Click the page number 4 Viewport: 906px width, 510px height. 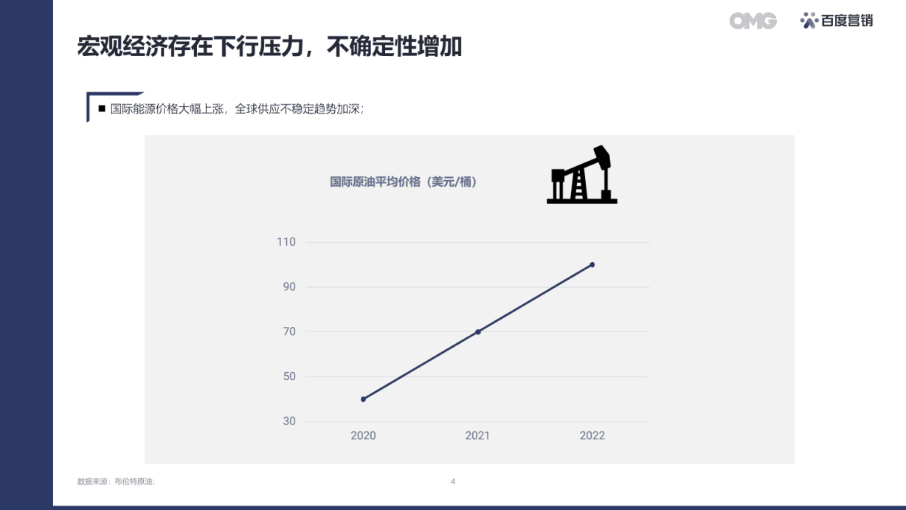tap(452, 481)
